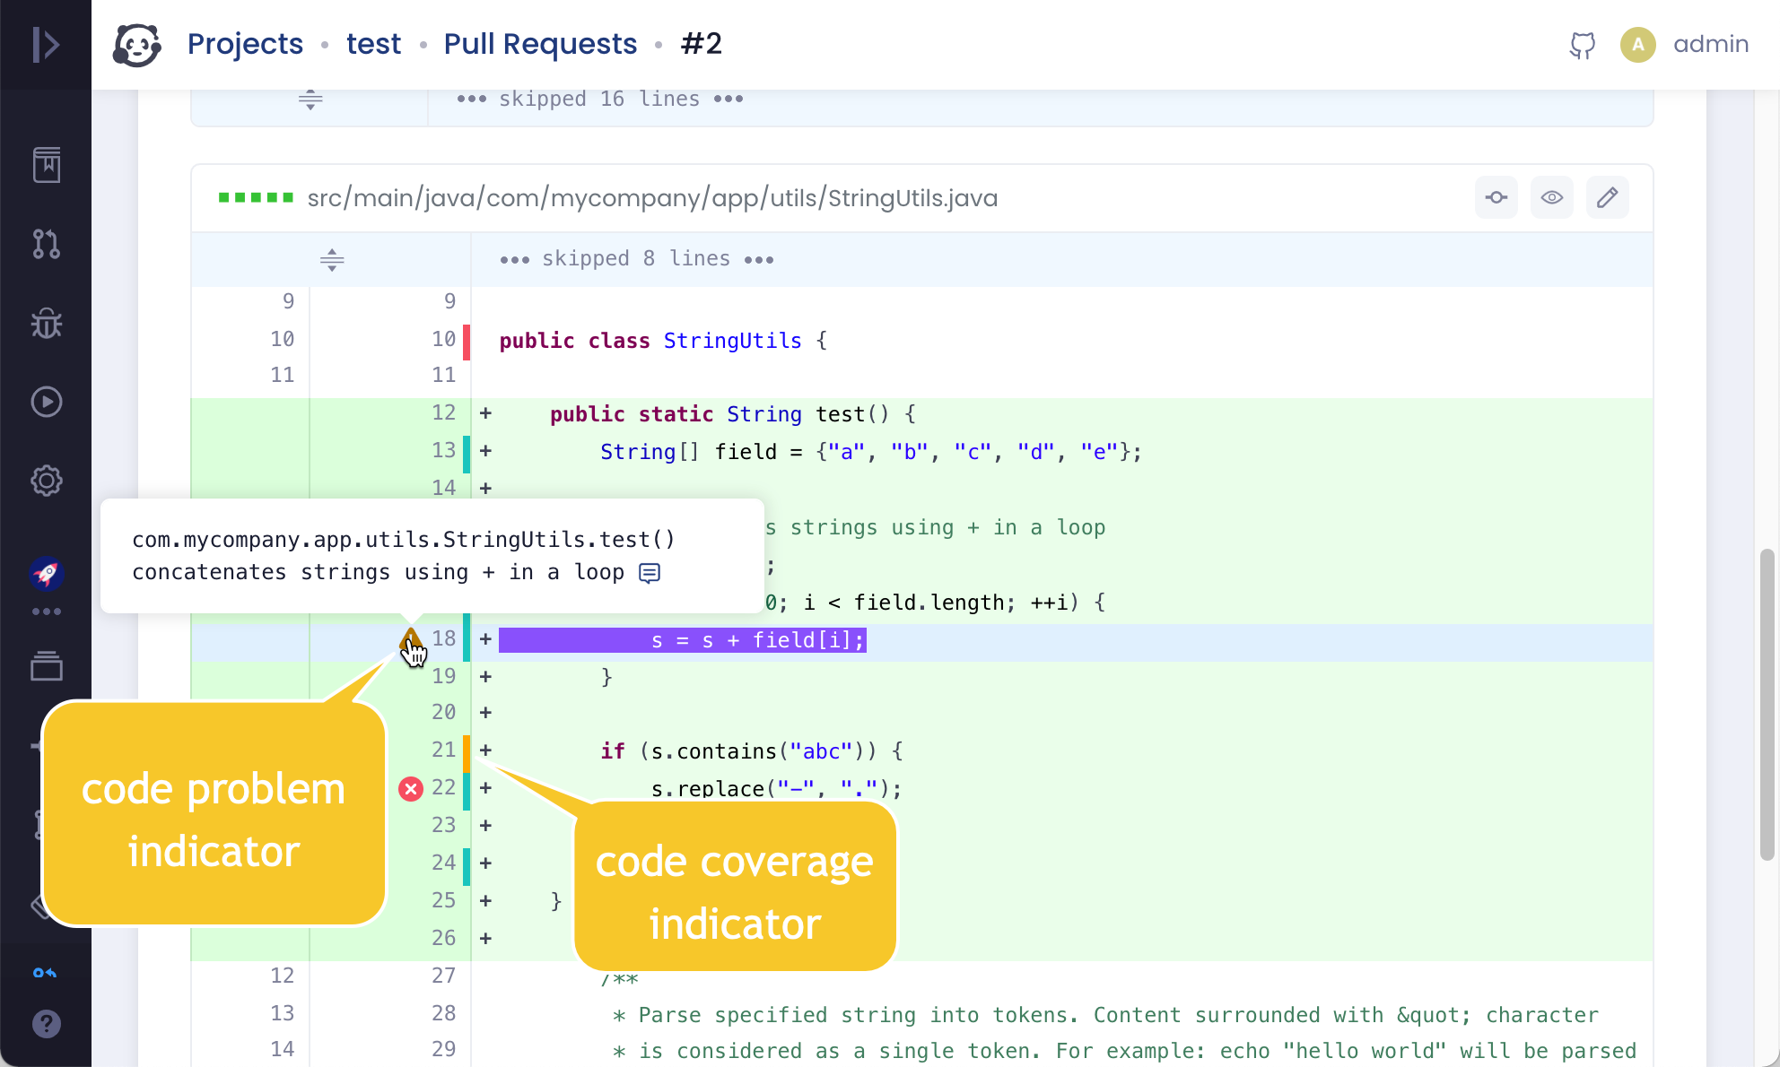
Task: Open the admin user menu
Action: (1710, 44)
